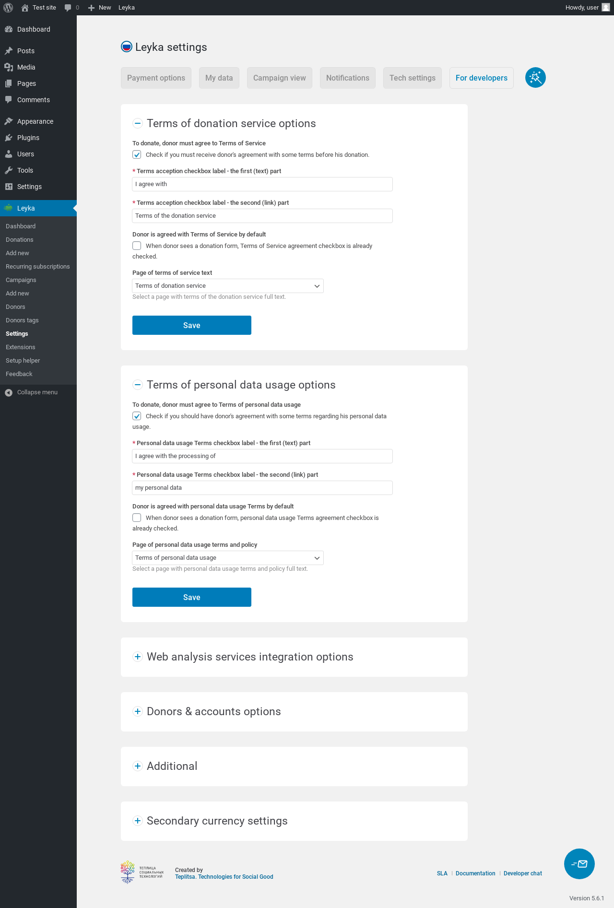This screenshot has width=614, height=908.
Task: Click the Tools wrench icon in sidebar
Action: (9, 170)
